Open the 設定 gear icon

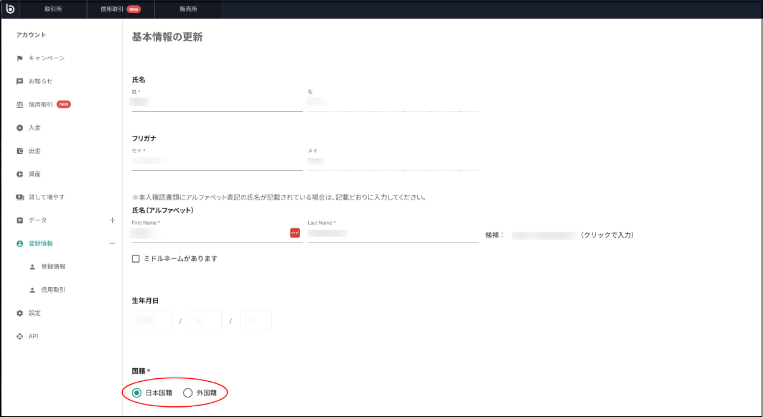[20, 313]
